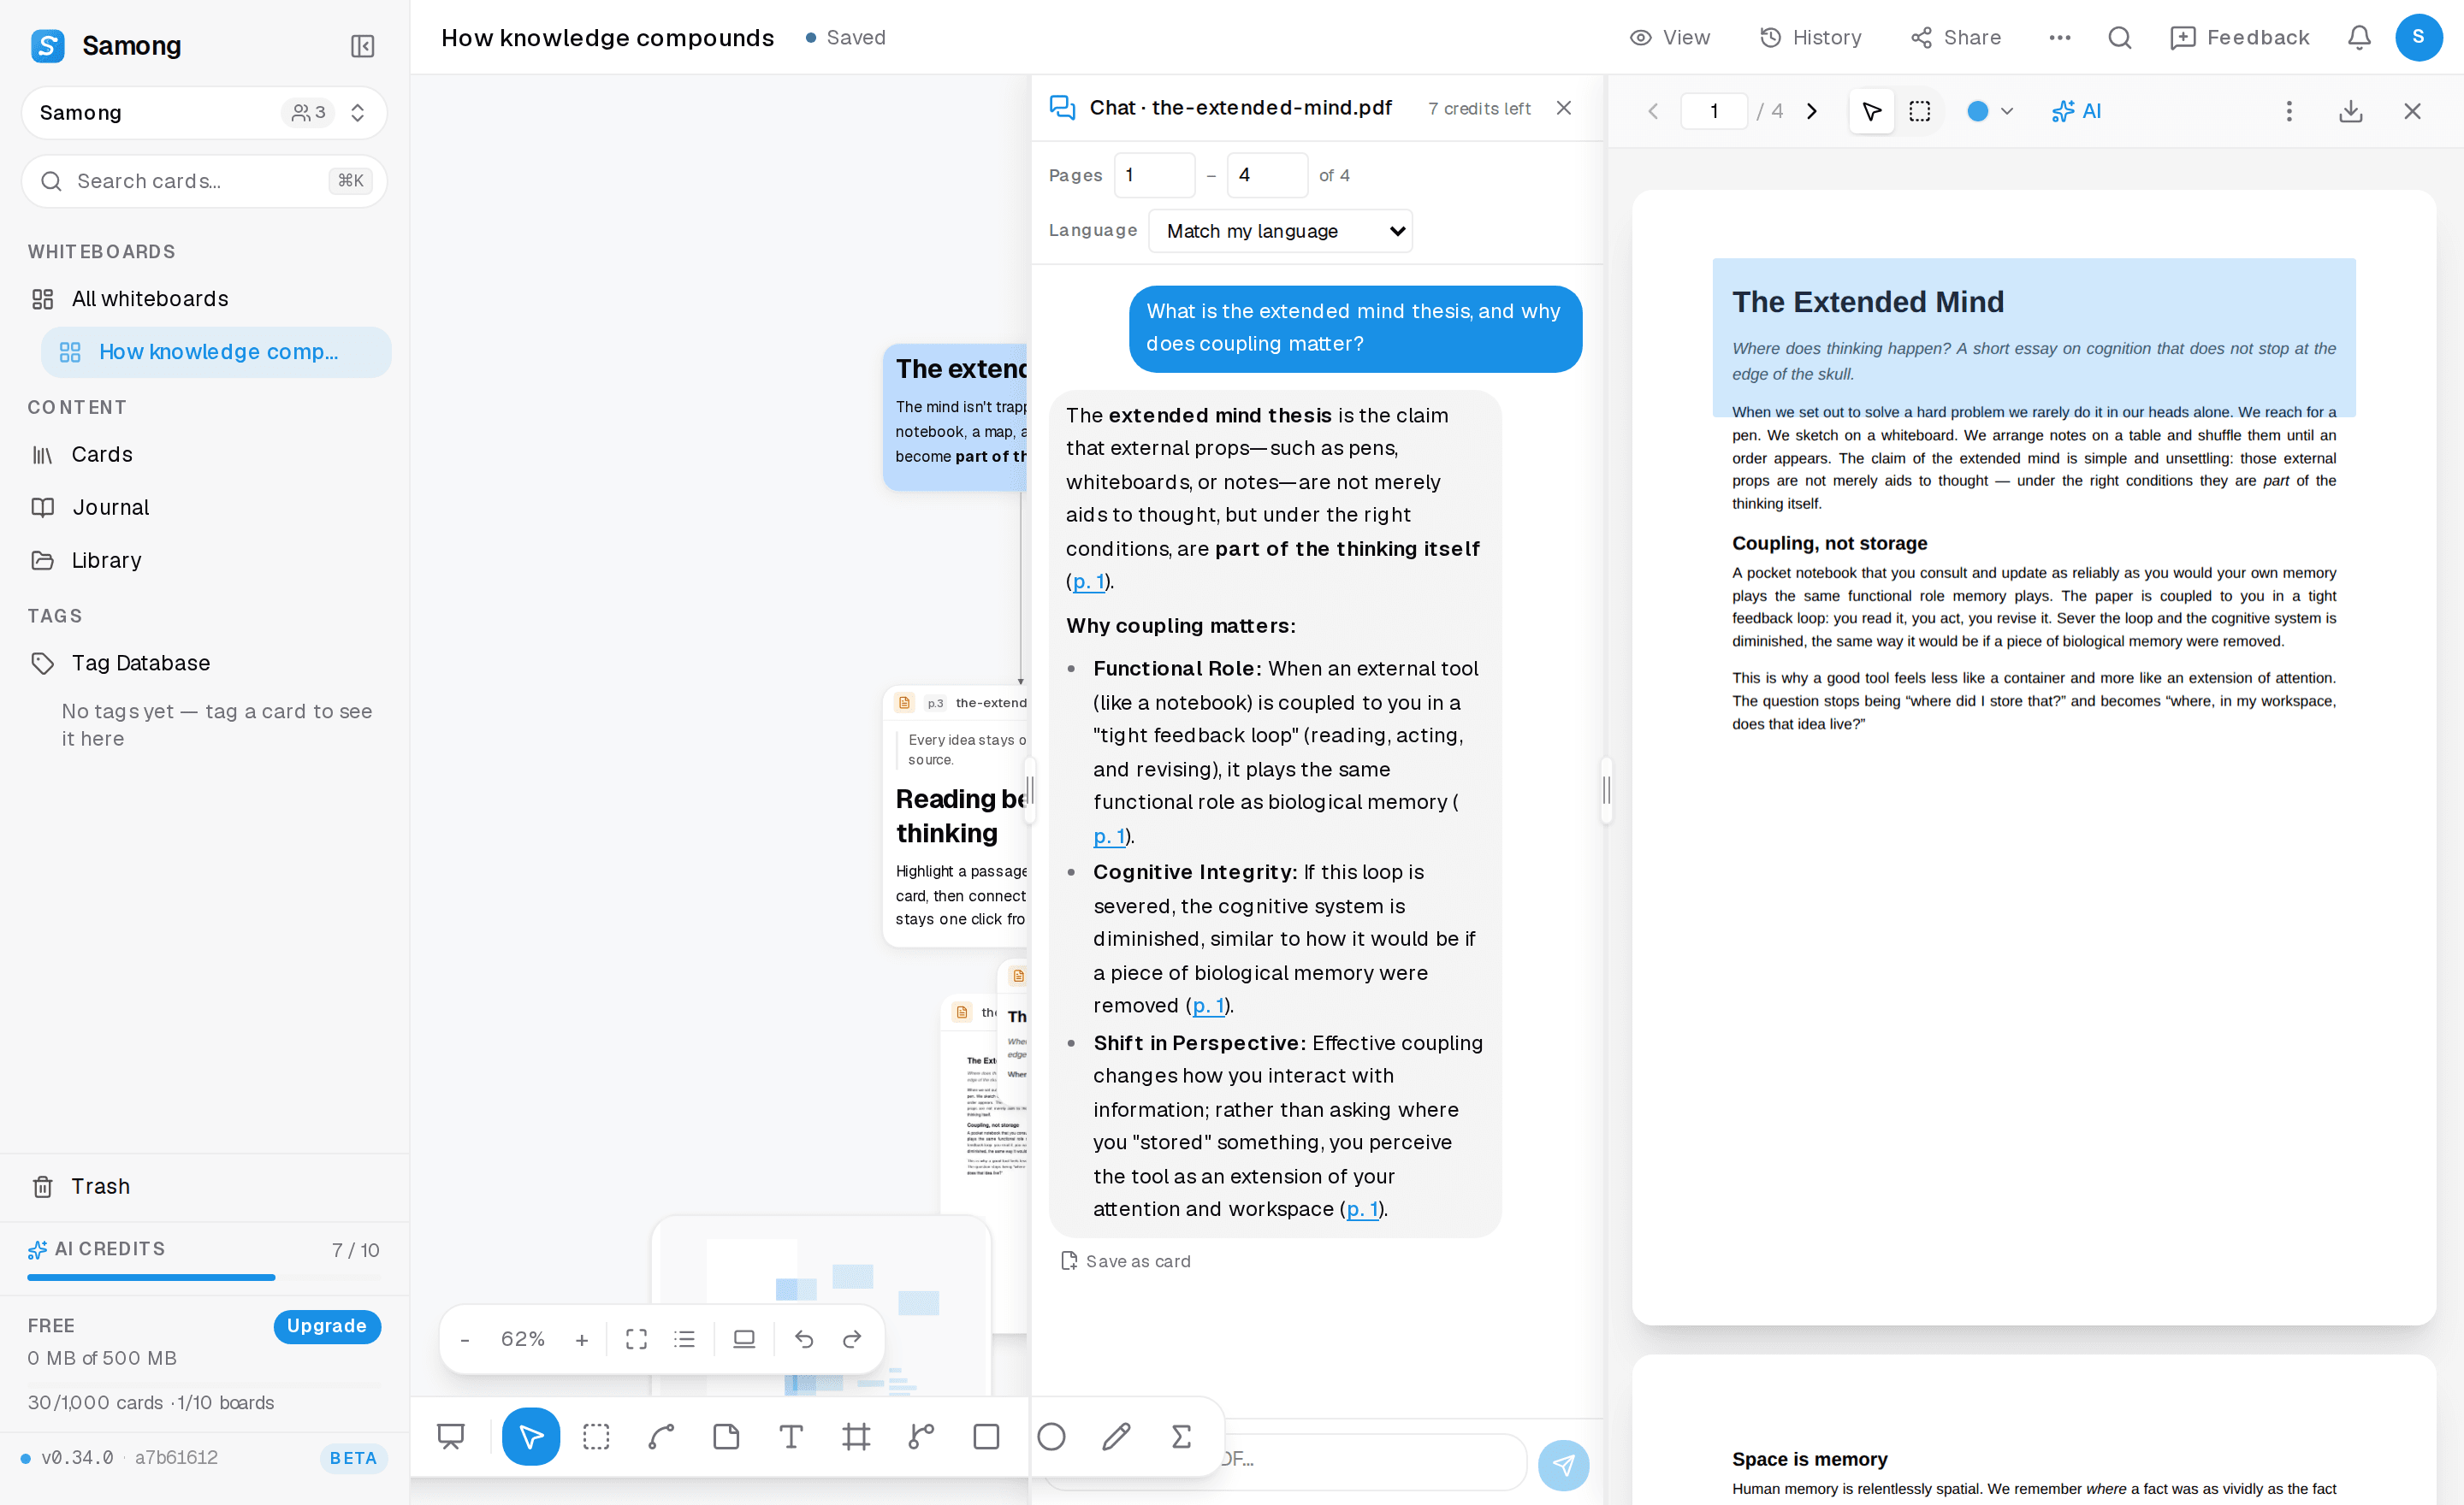The image size is (2464, 1505).
Task: Click the AI credits progress bar
Action: tap(204, 1278)
